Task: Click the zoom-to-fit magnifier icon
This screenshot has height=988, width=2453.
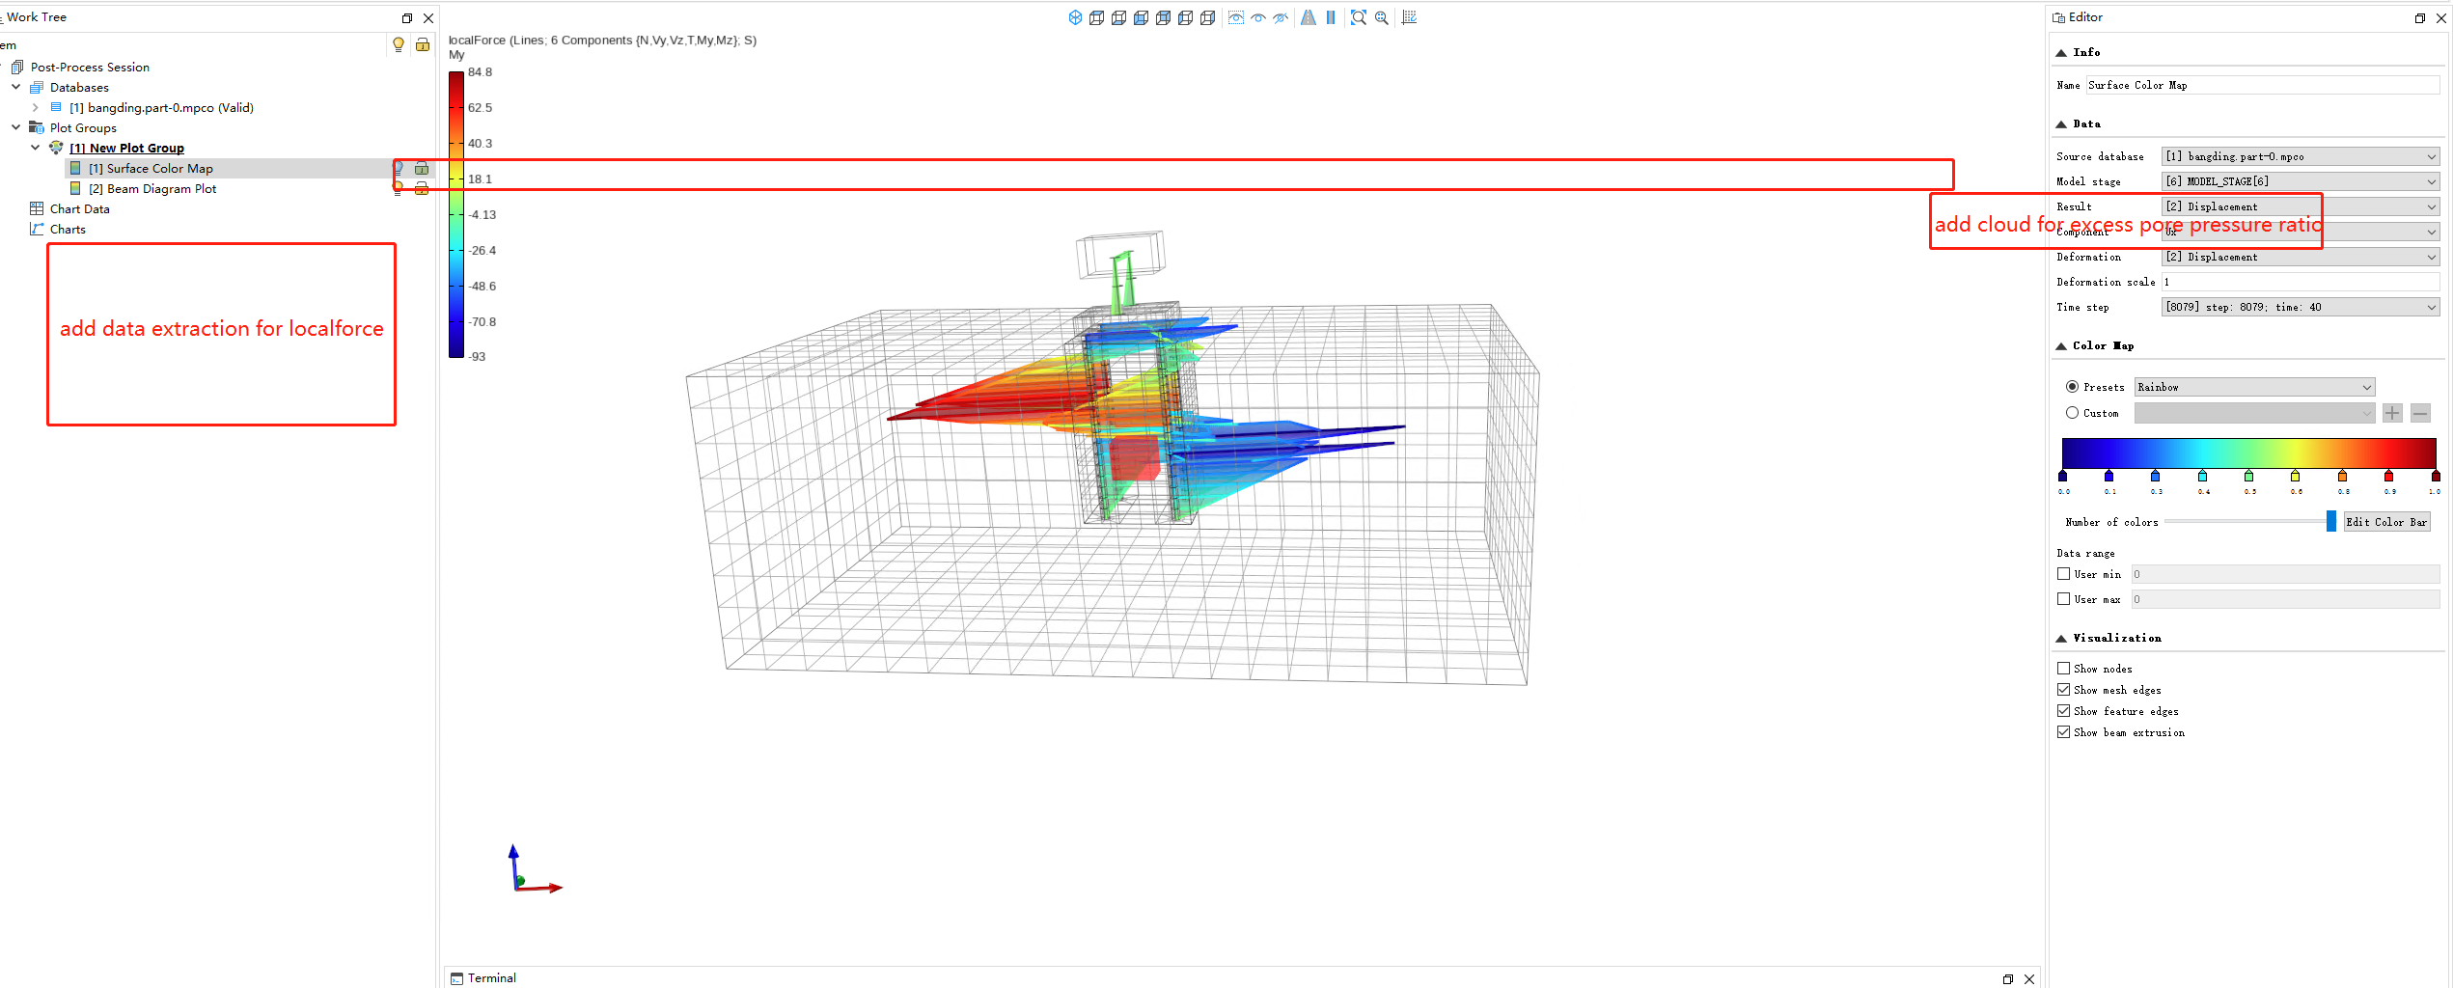Action: click(1359, 17)
